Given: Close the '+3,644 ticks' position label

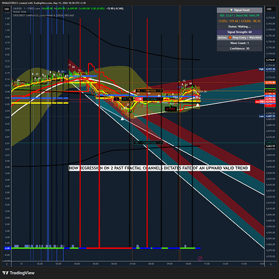Looking at the screenshot, I should coord(161,143).
